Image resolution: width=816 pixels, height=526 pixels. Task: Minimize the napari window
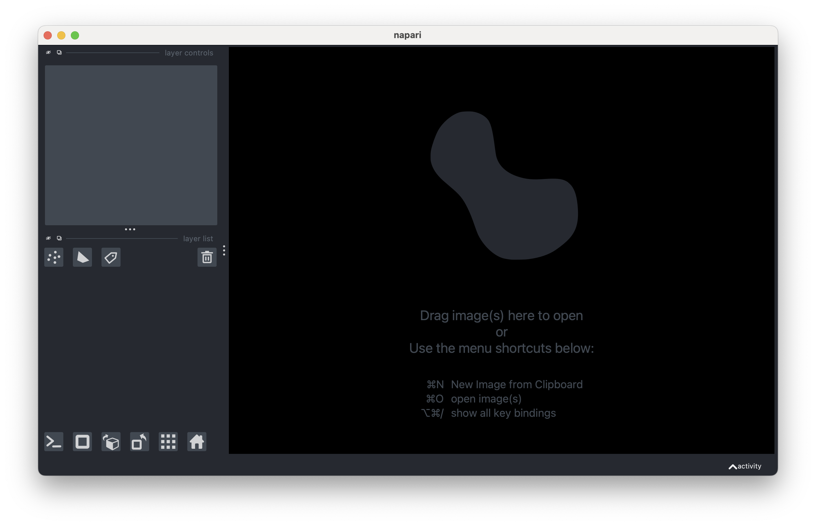tap(61, 35)
